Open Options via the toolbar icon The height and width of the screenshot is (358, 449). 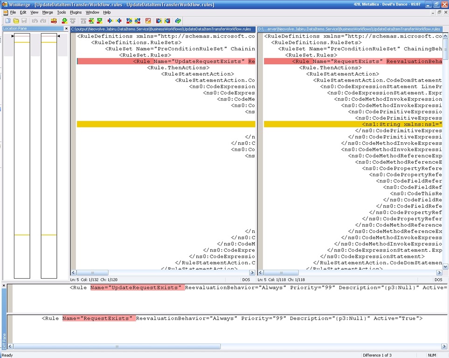[x=148, y=21]
